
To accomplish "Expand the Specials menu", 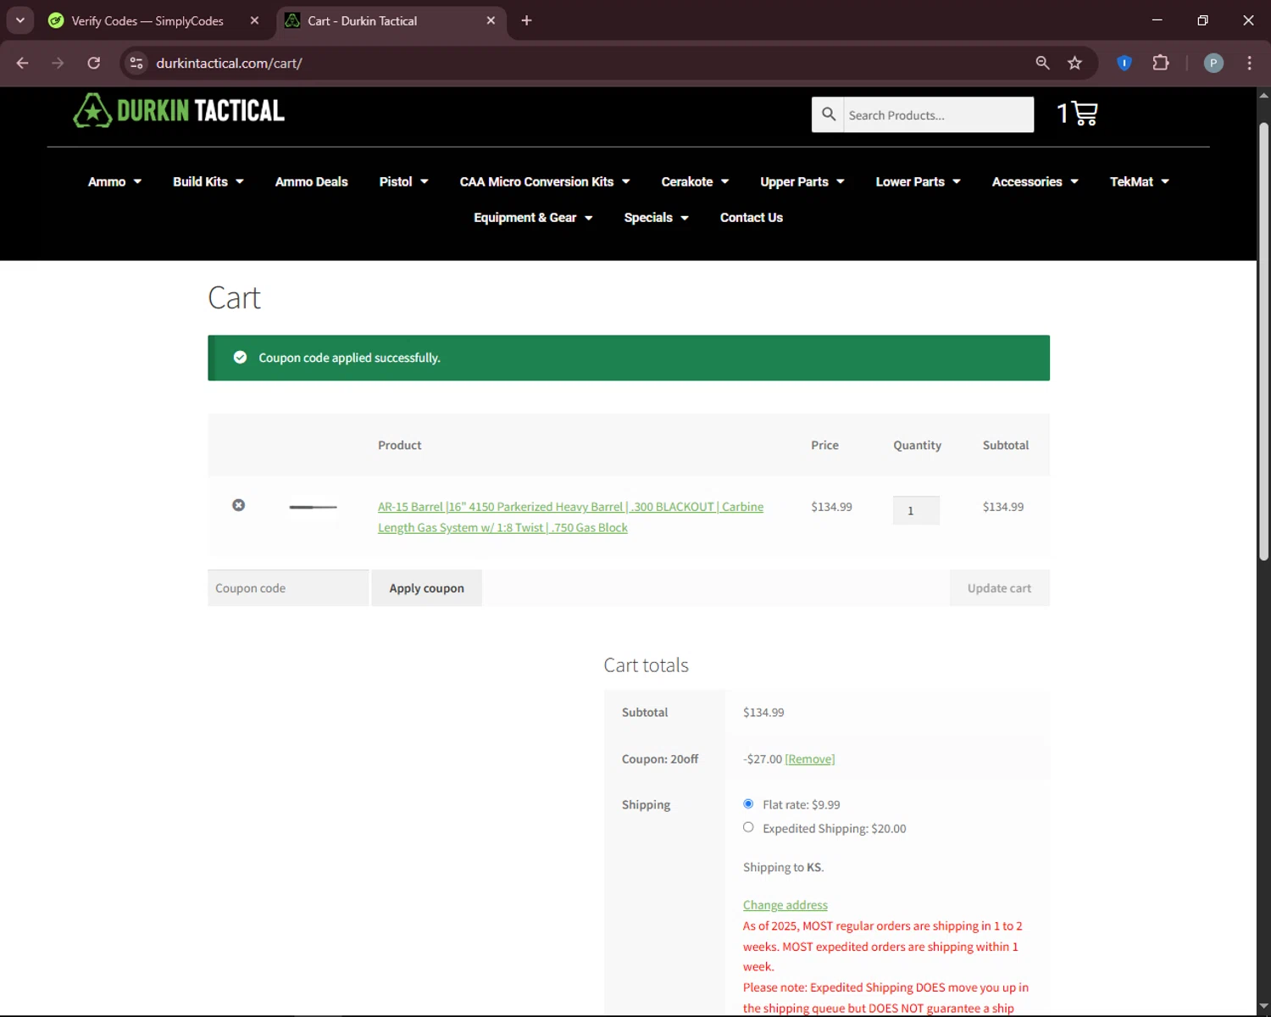I will click(657, 218).
